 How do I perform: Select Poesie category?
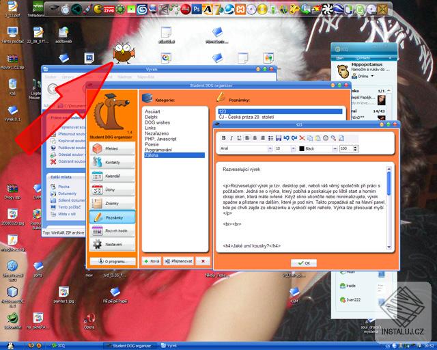[152, 144]
